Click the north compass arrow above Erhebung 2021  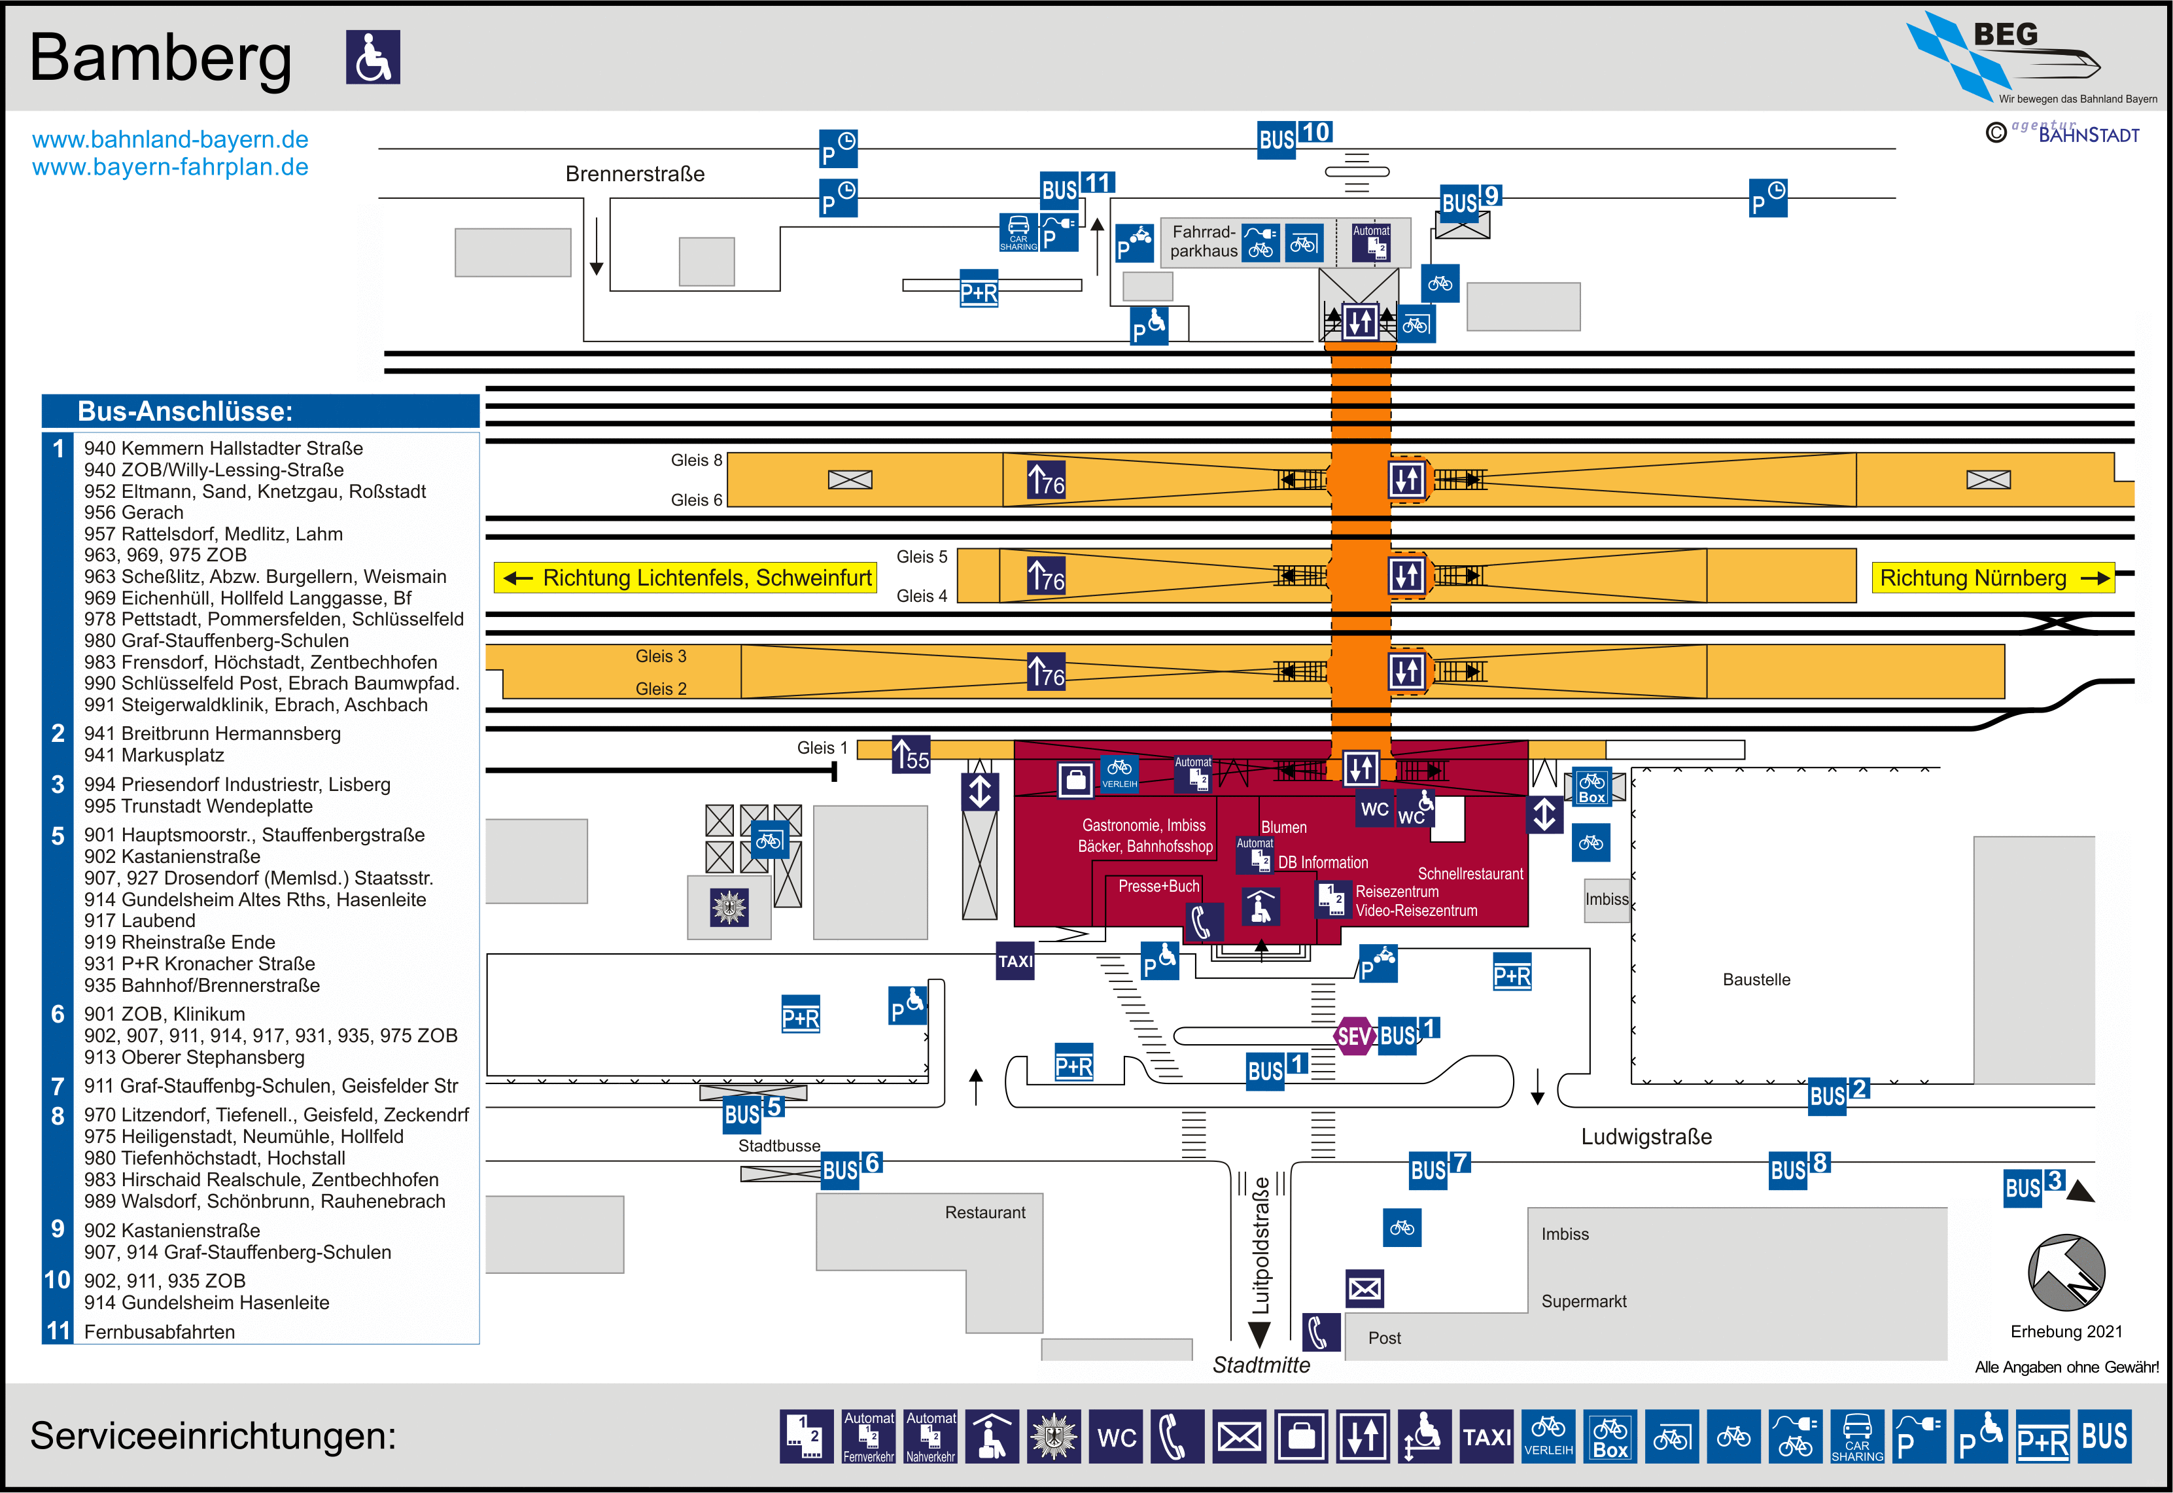tap(2066, 1273)
